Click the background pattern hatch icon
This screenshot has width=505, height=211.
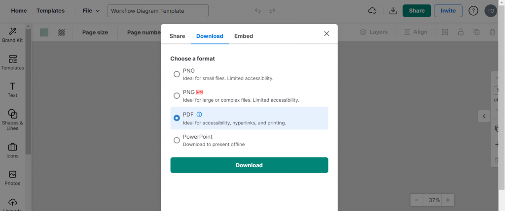tap(62, 32)
